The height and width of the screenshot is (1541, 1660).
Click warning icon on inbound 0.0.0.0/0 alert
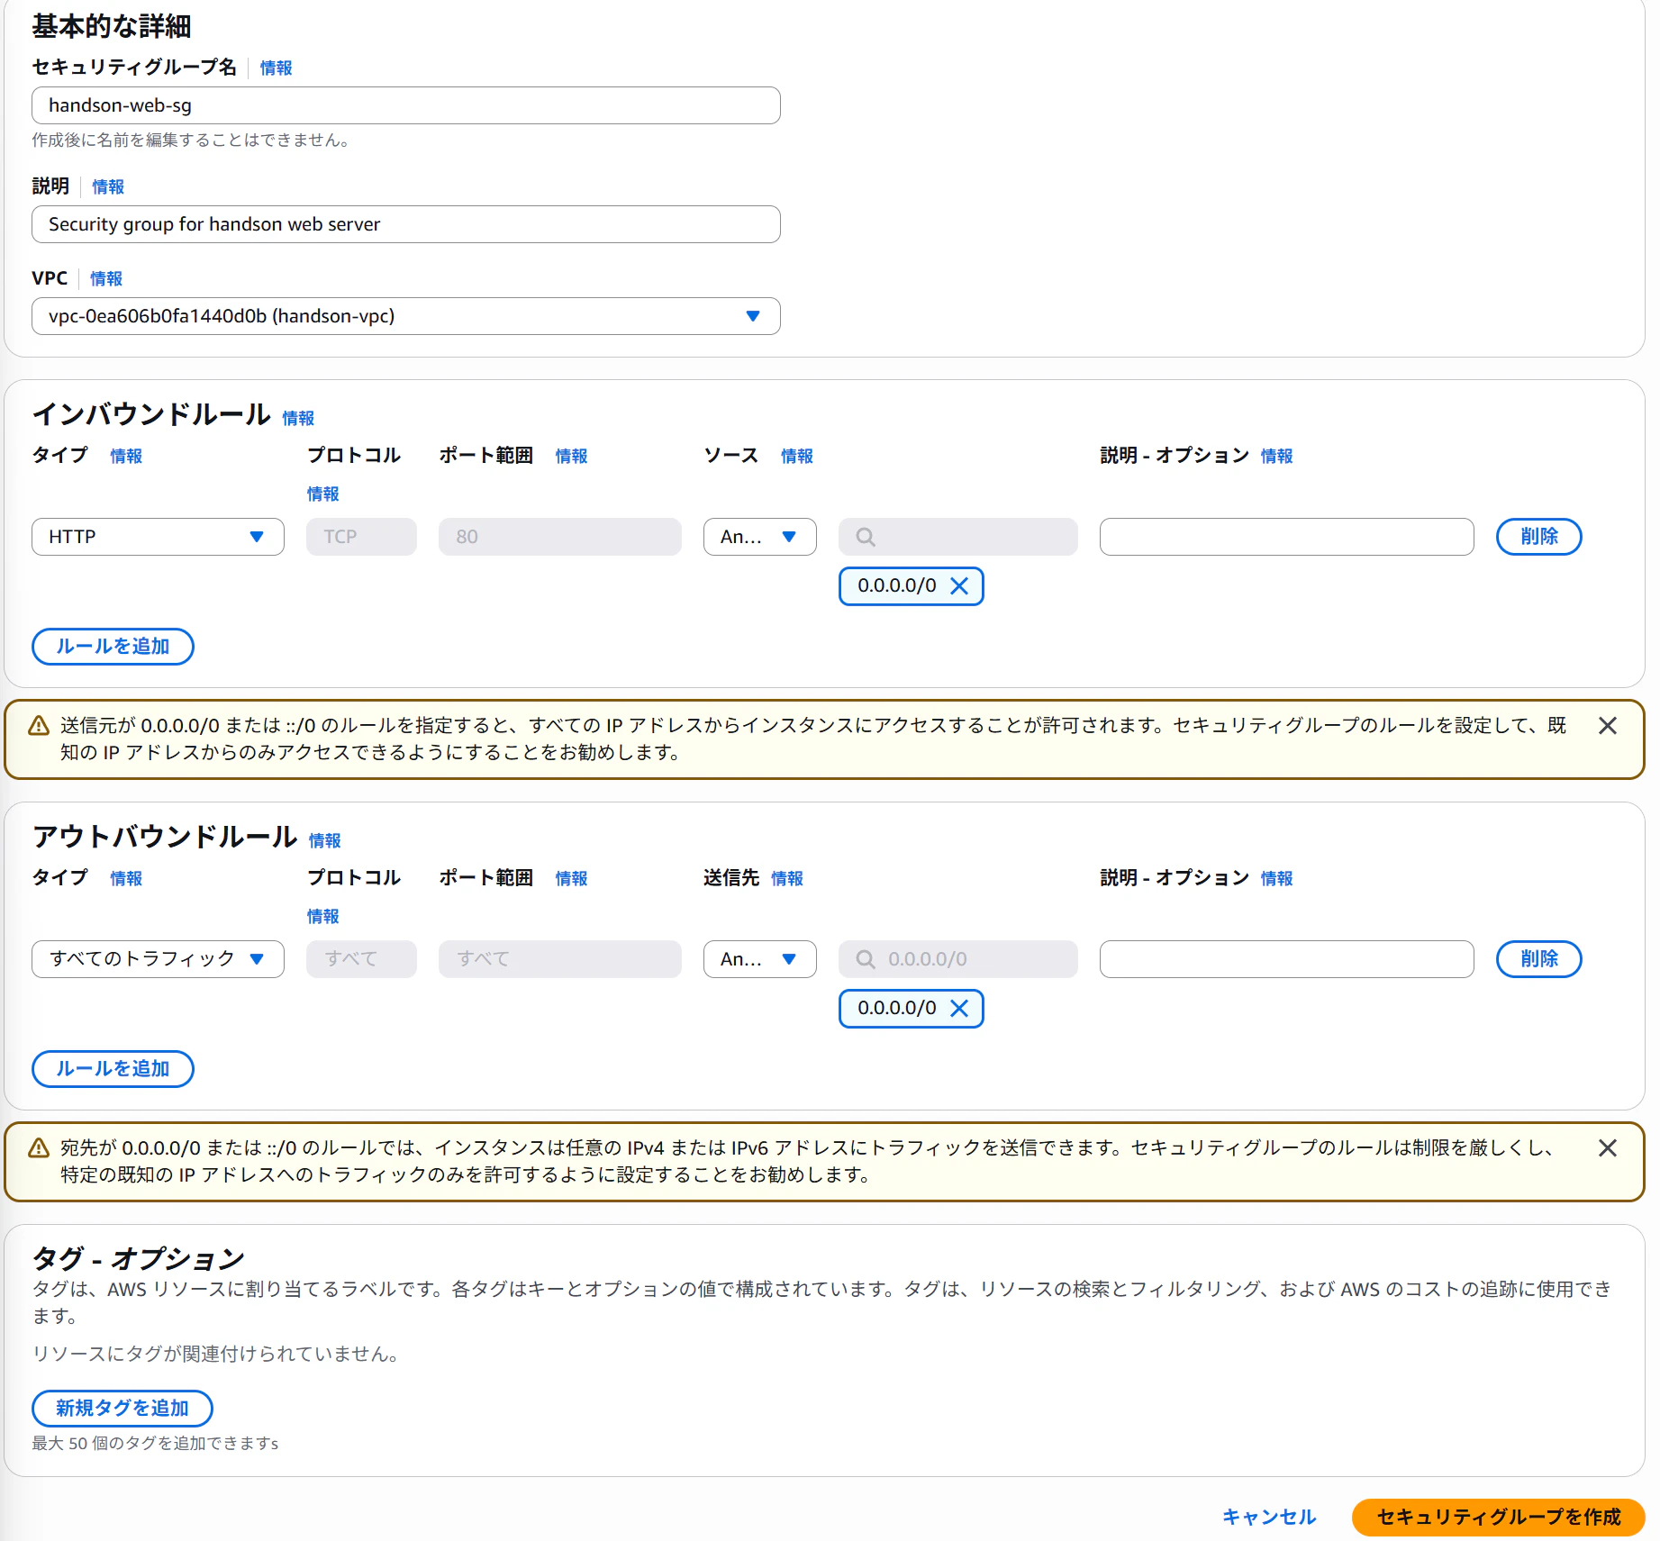(39, 726)
